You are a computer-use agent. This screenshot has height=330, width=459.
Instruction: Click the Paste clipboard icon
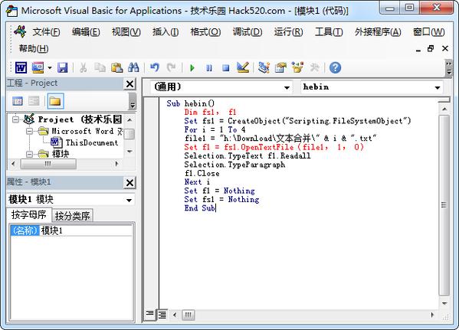click(116, 68)
